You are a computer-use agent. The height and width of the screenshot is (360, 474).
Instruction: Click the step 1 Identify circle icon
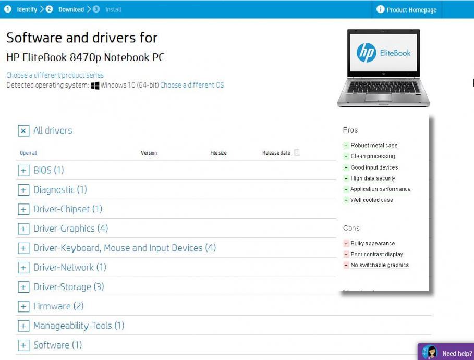8,9
